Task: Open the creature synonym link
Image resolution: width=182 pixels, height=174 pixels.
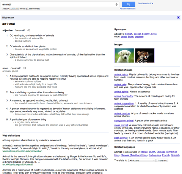Action: 139,37
